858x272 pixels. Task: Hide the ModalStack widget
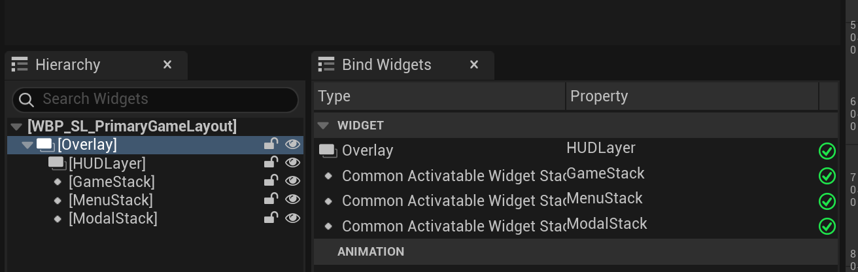click(x=292, y=218)
